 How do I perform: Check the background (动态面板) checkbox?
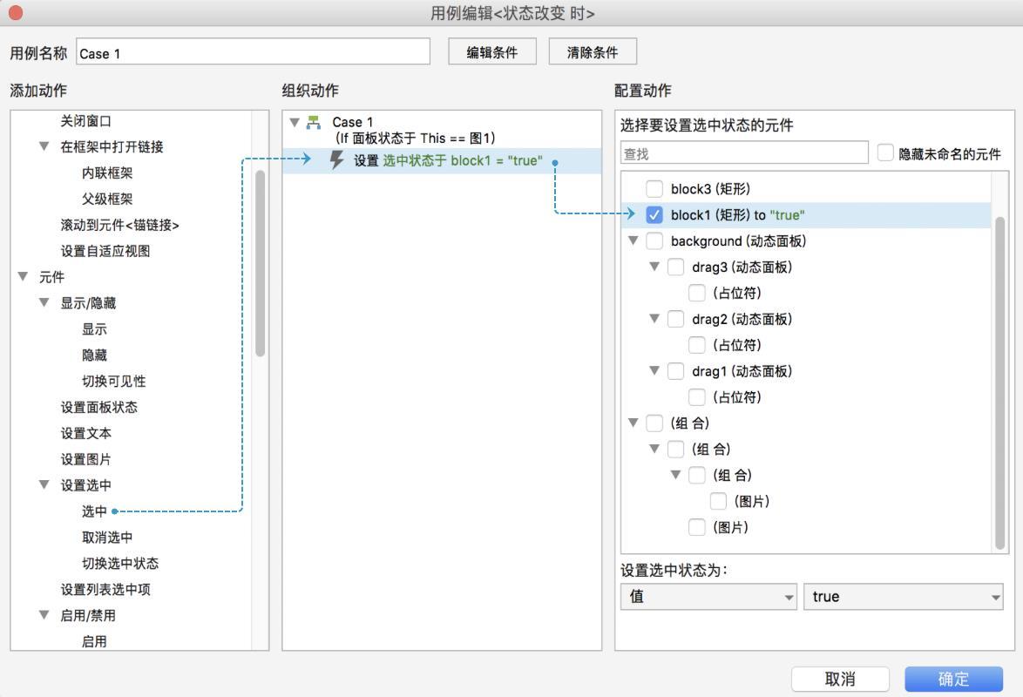point(654,240)
